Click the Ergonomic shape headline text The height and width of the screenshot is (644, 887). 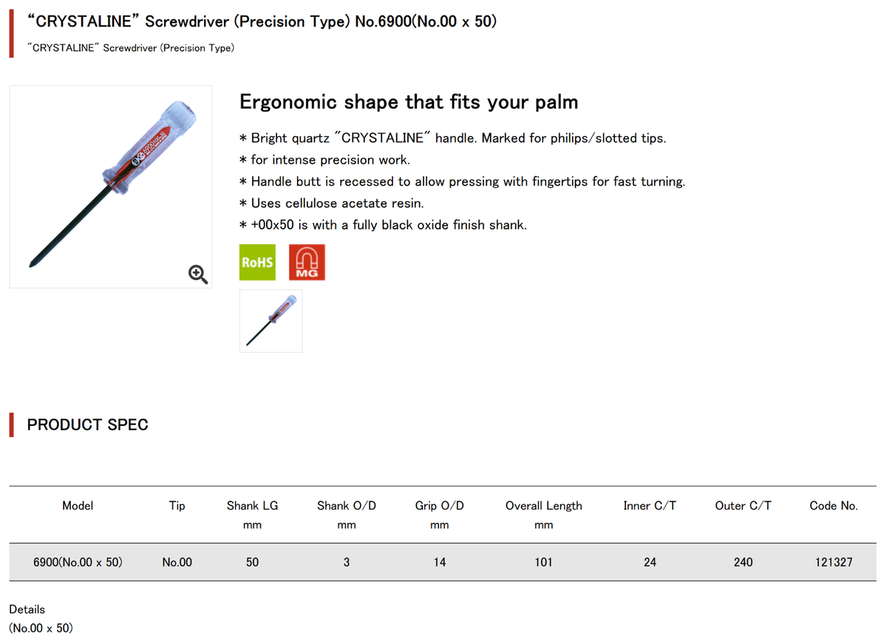409,102
